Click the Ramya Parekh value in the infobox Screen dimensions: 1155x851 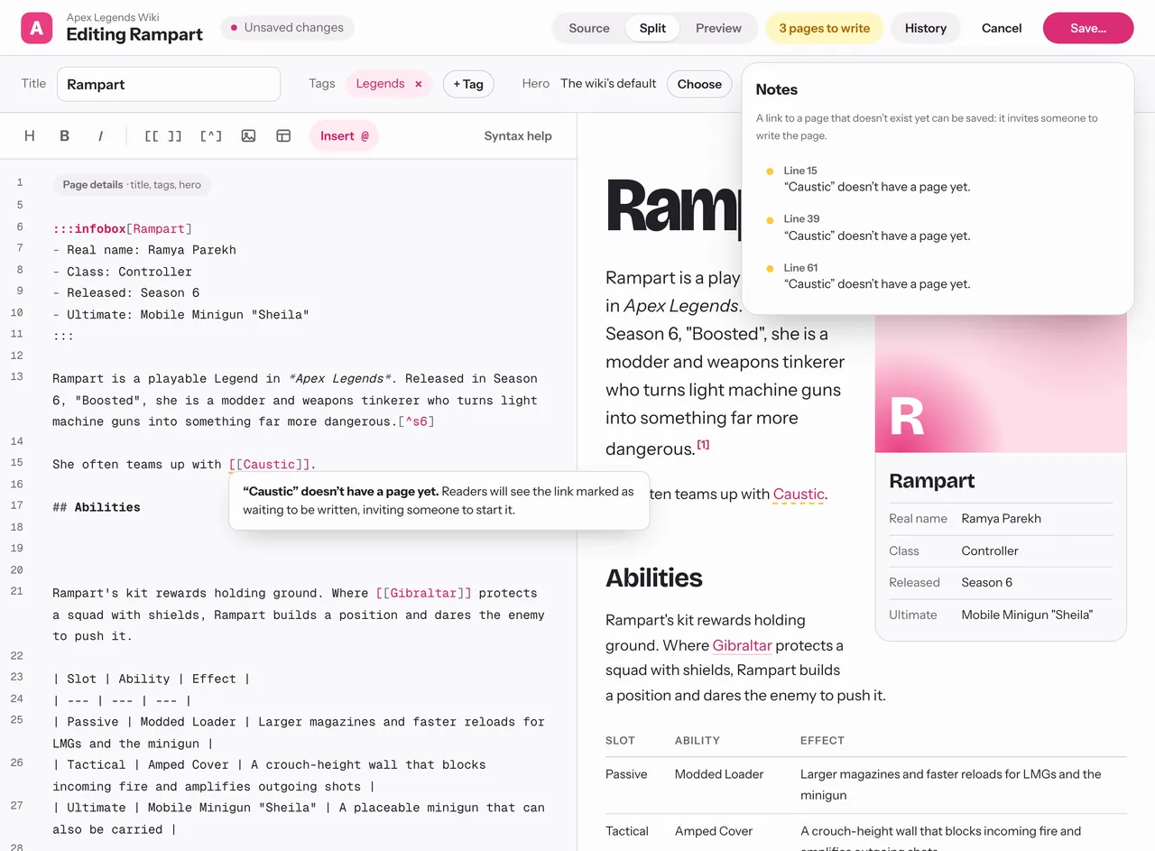1002,518
